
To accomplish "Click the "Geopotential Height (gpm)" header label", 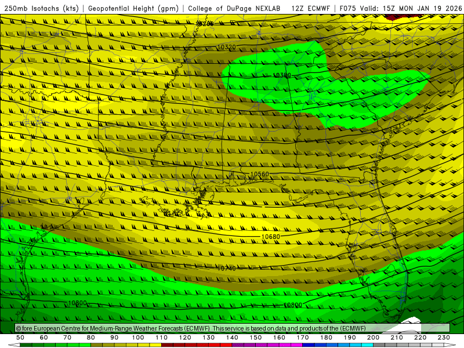I will pos(133,9).
